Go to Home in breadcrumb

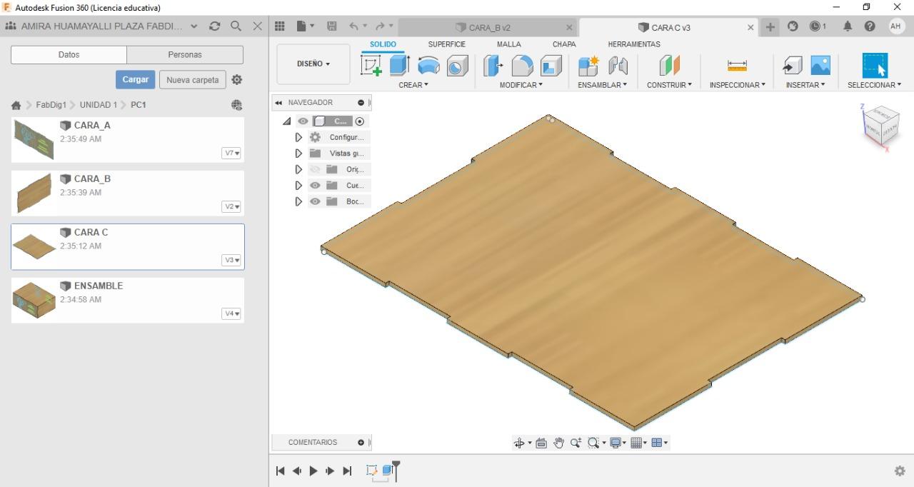(16, 105)
